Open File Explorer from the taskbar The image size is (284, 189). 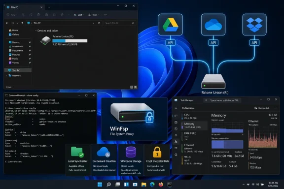pos(144,185)
